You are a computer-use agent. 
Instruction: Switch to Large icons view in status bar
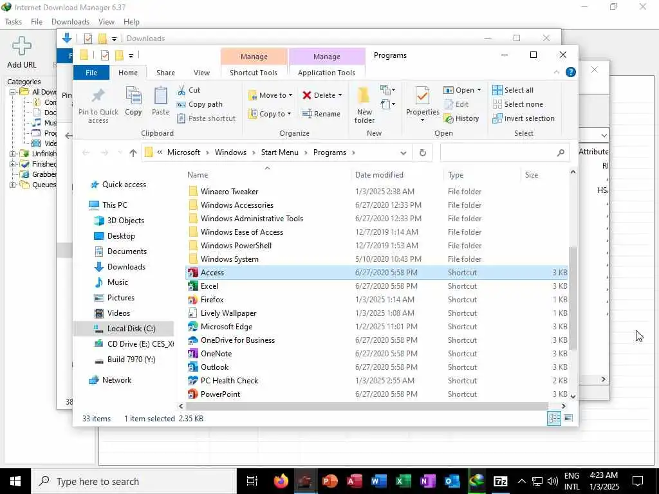pos(568,418)
